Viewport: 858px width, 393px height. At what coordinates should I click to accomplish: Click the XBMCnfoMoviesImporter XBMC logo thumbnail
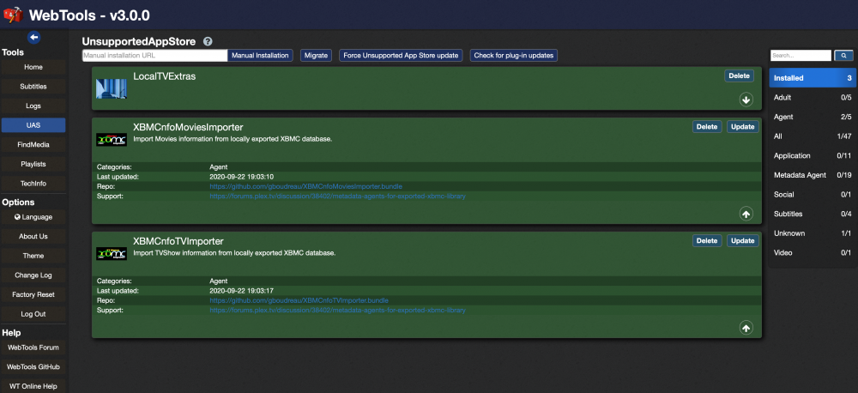pyautogui.click(x=111, y=140)
